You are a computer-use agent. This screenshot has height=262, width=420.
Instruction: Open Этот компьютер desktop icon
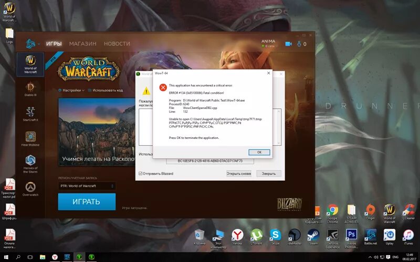point(218,239)
